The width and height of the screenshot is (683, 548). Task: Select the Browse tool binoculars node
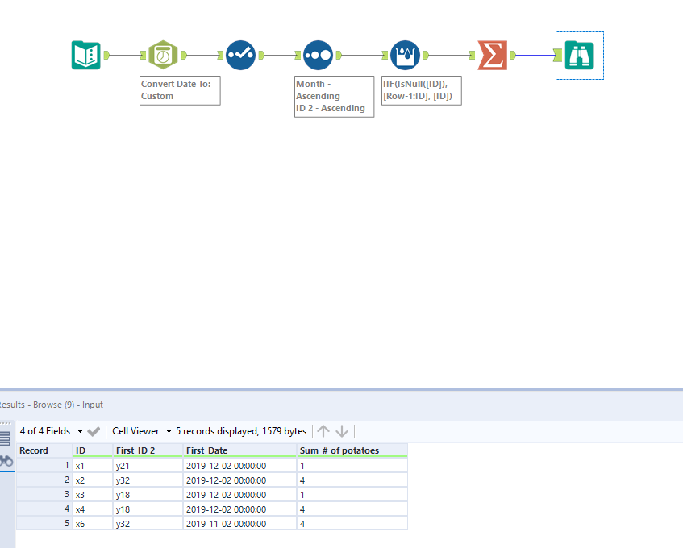[579, 56]
